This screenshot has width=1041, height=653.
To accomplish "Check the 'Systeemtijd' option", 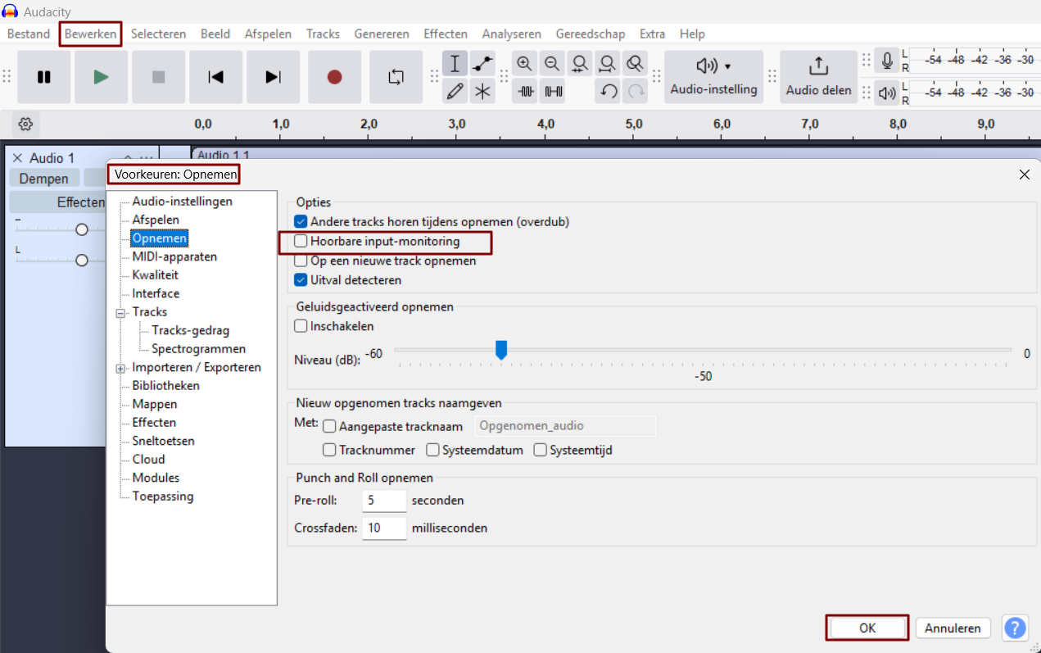I will pos(540,450).
